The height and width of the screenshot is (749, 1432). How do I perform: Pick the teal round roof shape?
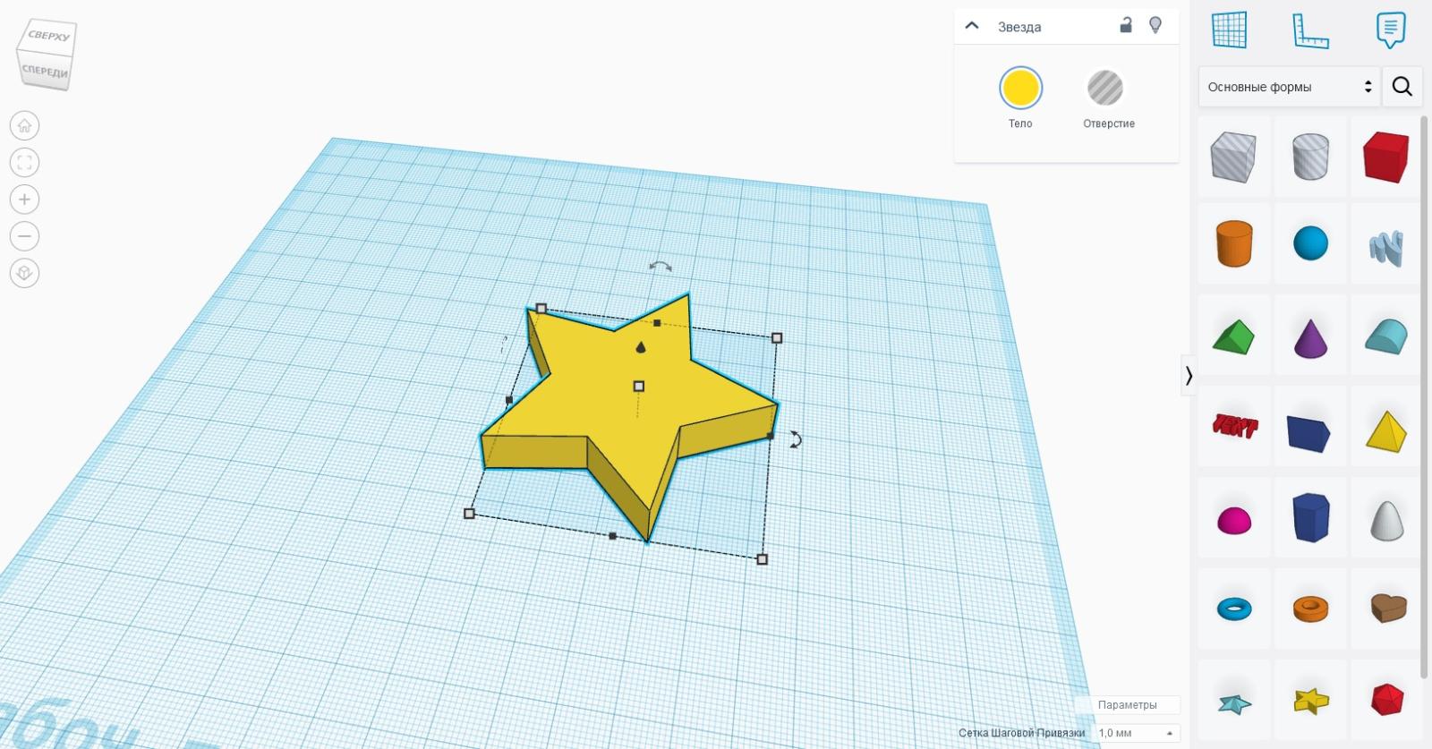pyautogui.click(x=1385, y=336)
